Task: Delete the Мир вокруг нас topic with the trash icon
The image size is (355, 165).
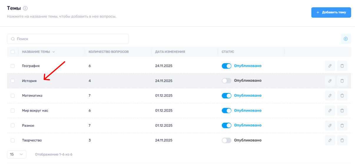Action: tap(342, 111)
